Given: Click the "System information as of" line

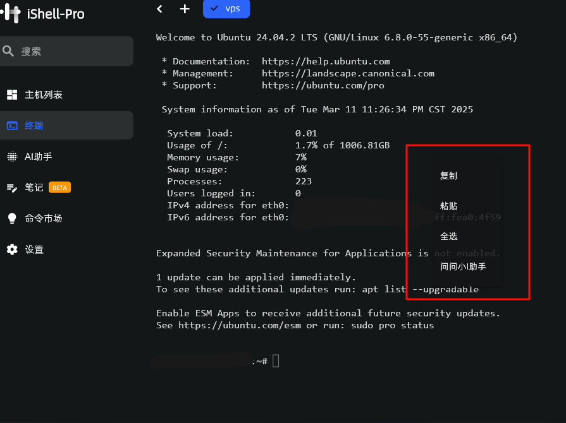Looking at the screenshot, I should (x=317, y=109).
